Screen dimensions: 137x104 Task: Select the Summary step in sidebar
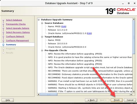[11, 45]
